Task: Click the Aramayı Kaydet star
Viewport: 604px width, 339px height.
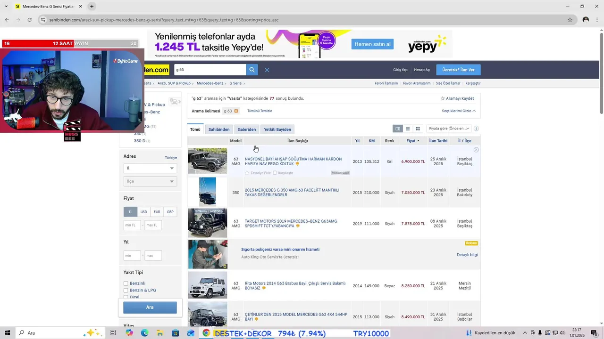Action: click(443, 98)
